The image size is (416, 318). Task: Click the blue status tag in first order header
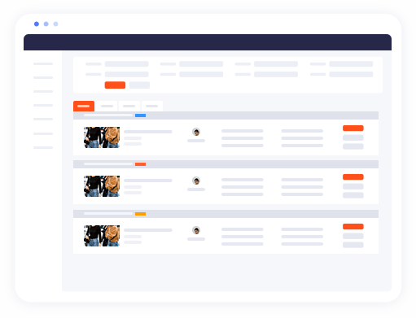140,115
